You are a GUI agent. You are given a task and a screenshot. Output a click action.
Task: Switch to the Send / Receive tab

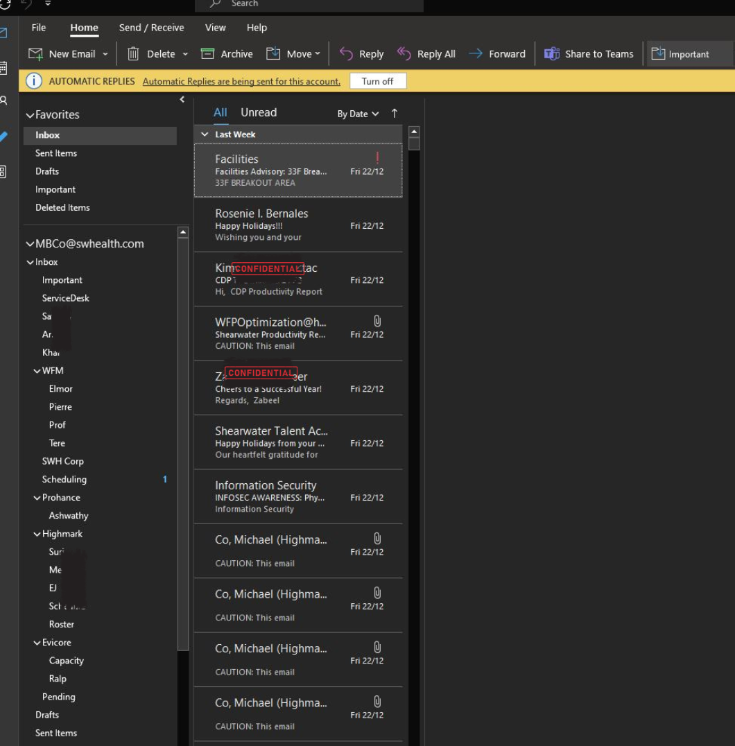[x=151, y=28]
